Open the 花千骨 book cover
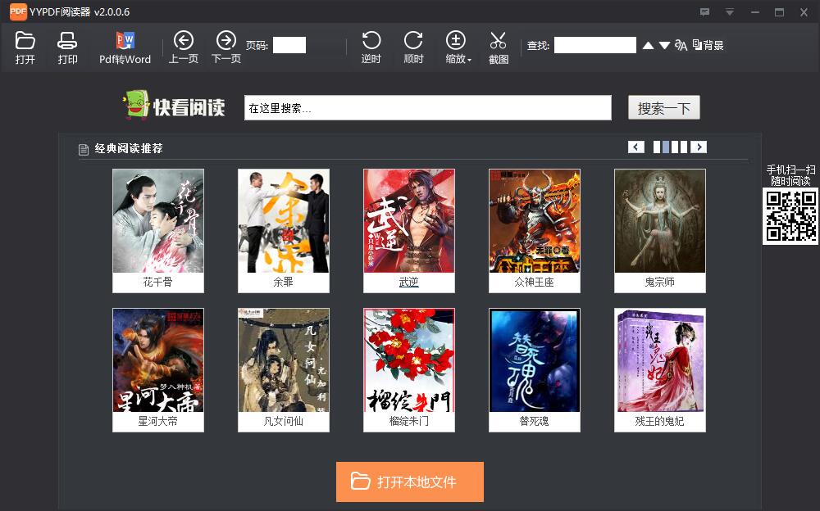The height and width of the screenshot is (511, 820). [x=157, y=221]
